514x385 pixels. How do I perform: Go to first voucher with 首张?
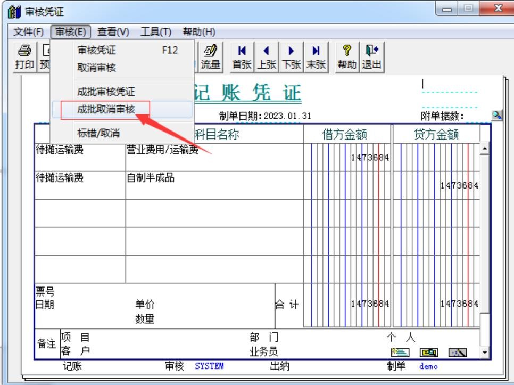(x=242, y=58)
